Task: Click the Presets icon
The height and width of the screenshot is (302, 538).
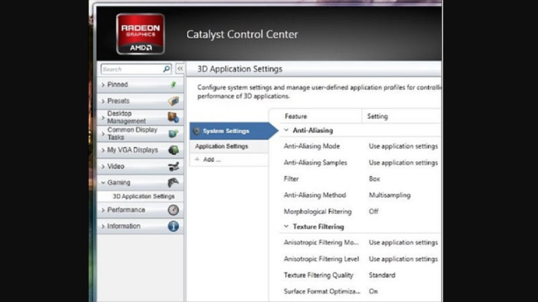Action: pos(173,101)
